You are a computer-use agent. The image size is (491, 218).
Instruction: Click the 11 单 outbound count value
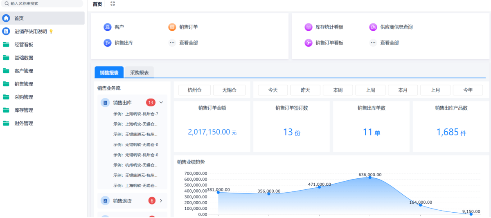coord(372,132)
